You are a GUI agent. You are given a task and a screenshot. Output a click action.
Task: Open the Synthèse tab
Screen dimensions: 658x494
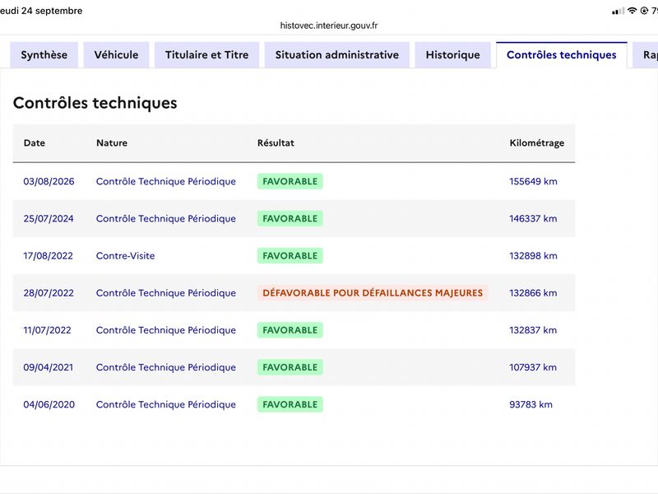pos(44,55)
